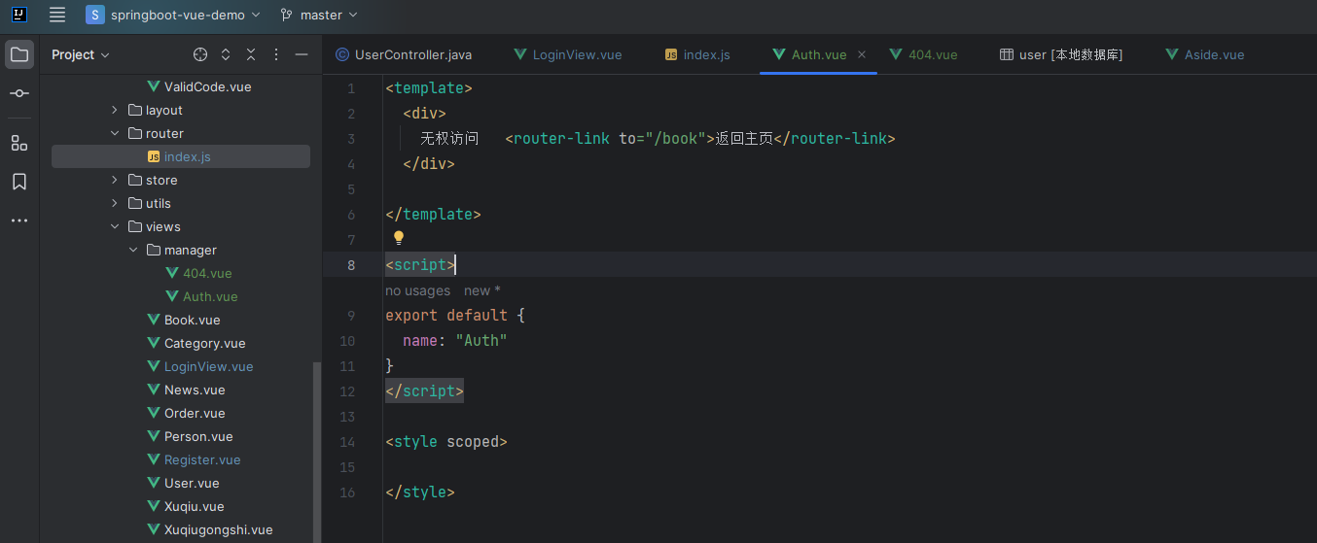Screen dimensions: 1317x543
Task: Open Book.vue in the project tree
Action: [x=192, y=320]
